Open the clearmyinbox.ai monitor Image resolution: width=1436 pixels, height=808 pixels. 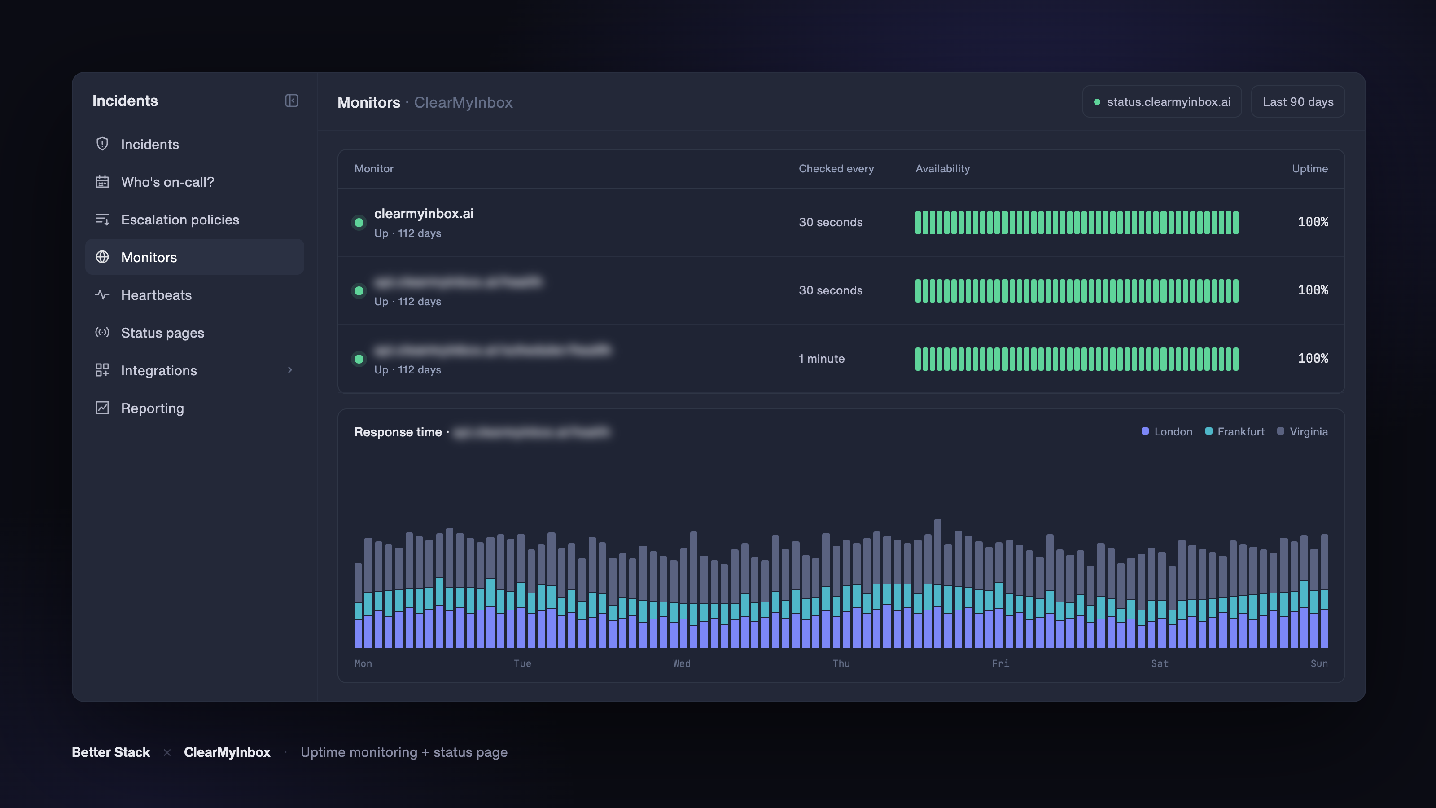[424, 214]
